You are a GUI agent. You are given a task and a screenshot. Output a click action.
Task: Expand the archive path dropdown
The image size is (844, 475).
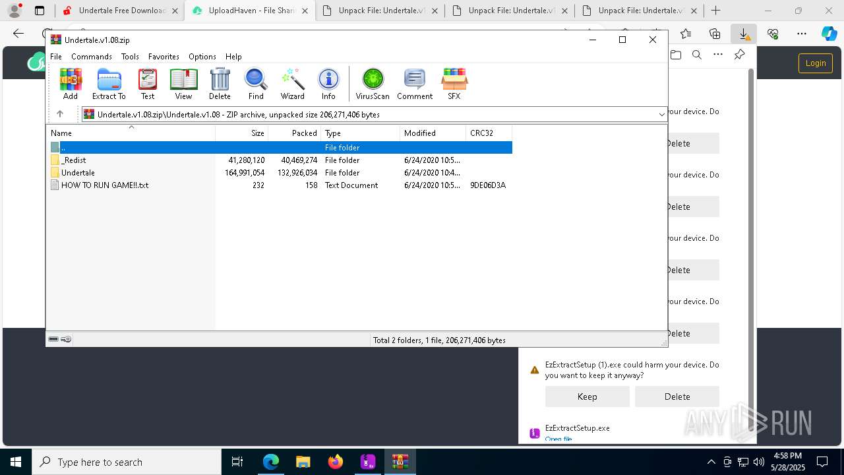click(661, 115)
